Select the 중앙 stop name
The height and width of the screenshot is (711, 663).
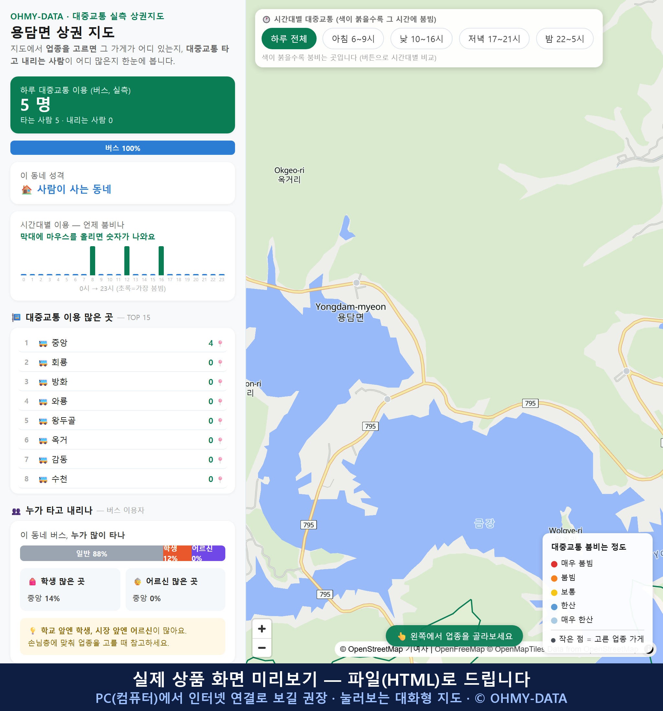coord(59,343)
